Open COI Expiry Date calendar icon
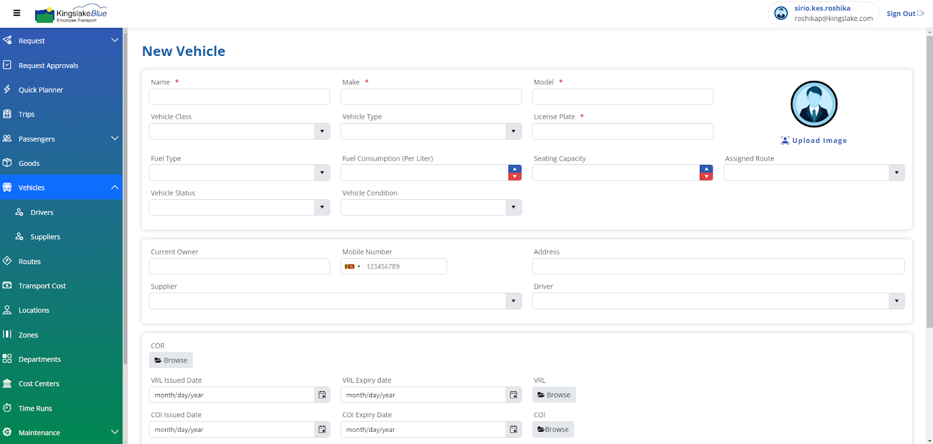Viewport: 933px width, 444px height. pyautogui.click(x=513, y=429)
